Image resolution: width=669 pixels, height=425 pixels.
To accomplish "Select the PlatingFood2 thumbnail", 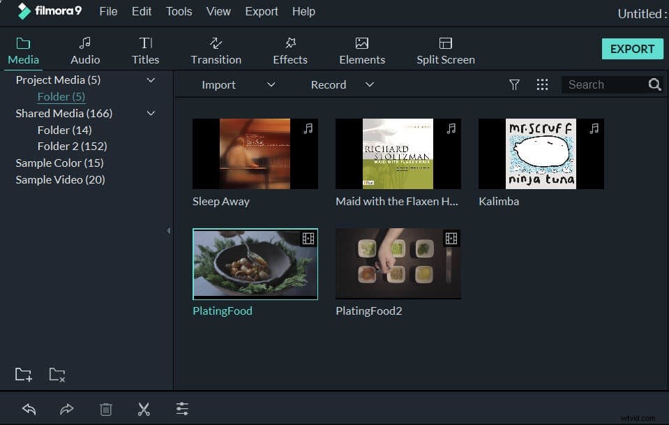I will point(398,264).
